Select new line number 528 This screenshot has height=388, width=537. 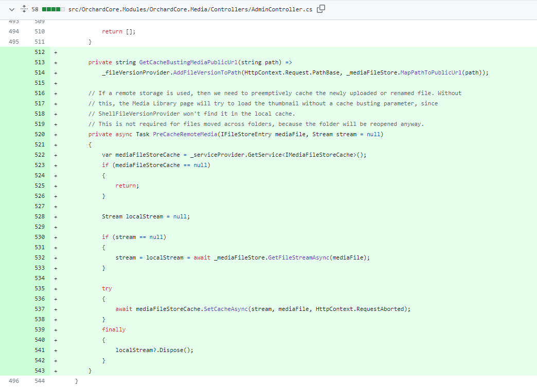tap(40, 216)
